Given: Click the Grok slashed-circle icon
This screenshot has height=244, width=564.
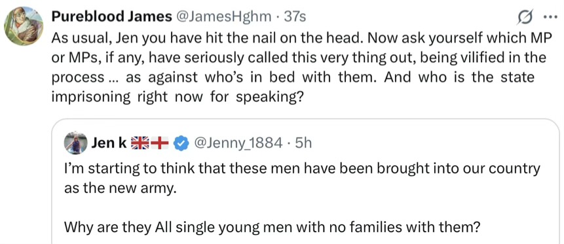Looking at the screenshot, I should pyautogui.click(x=525, y=17).
